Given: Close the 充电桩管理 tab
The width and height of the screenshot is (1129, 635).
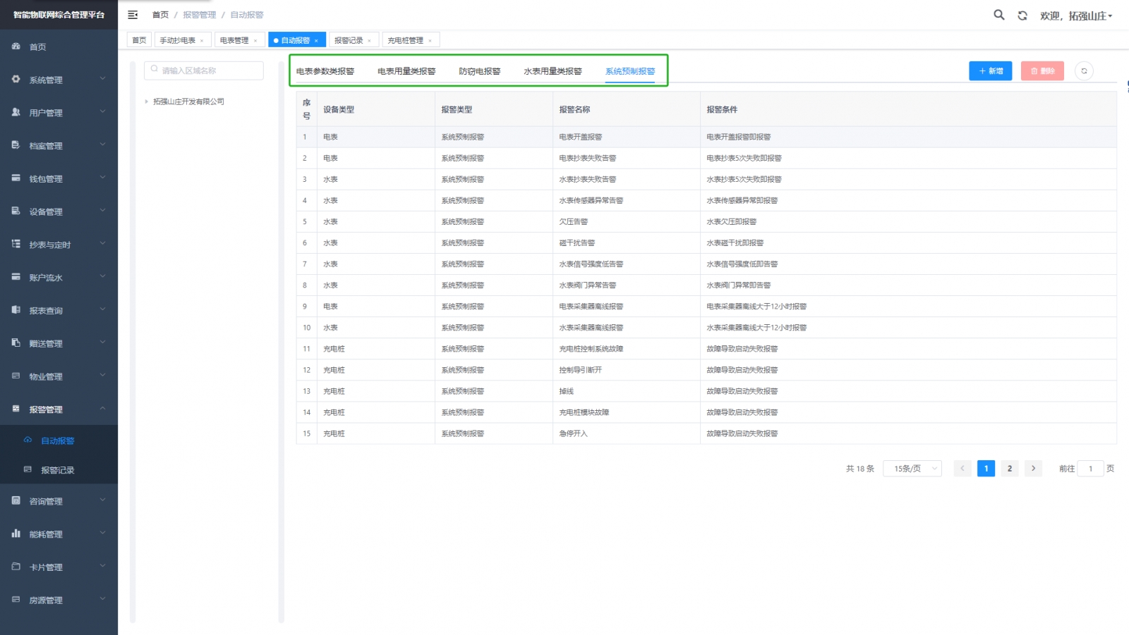Looking at the screenshot, I should [430, 41].
